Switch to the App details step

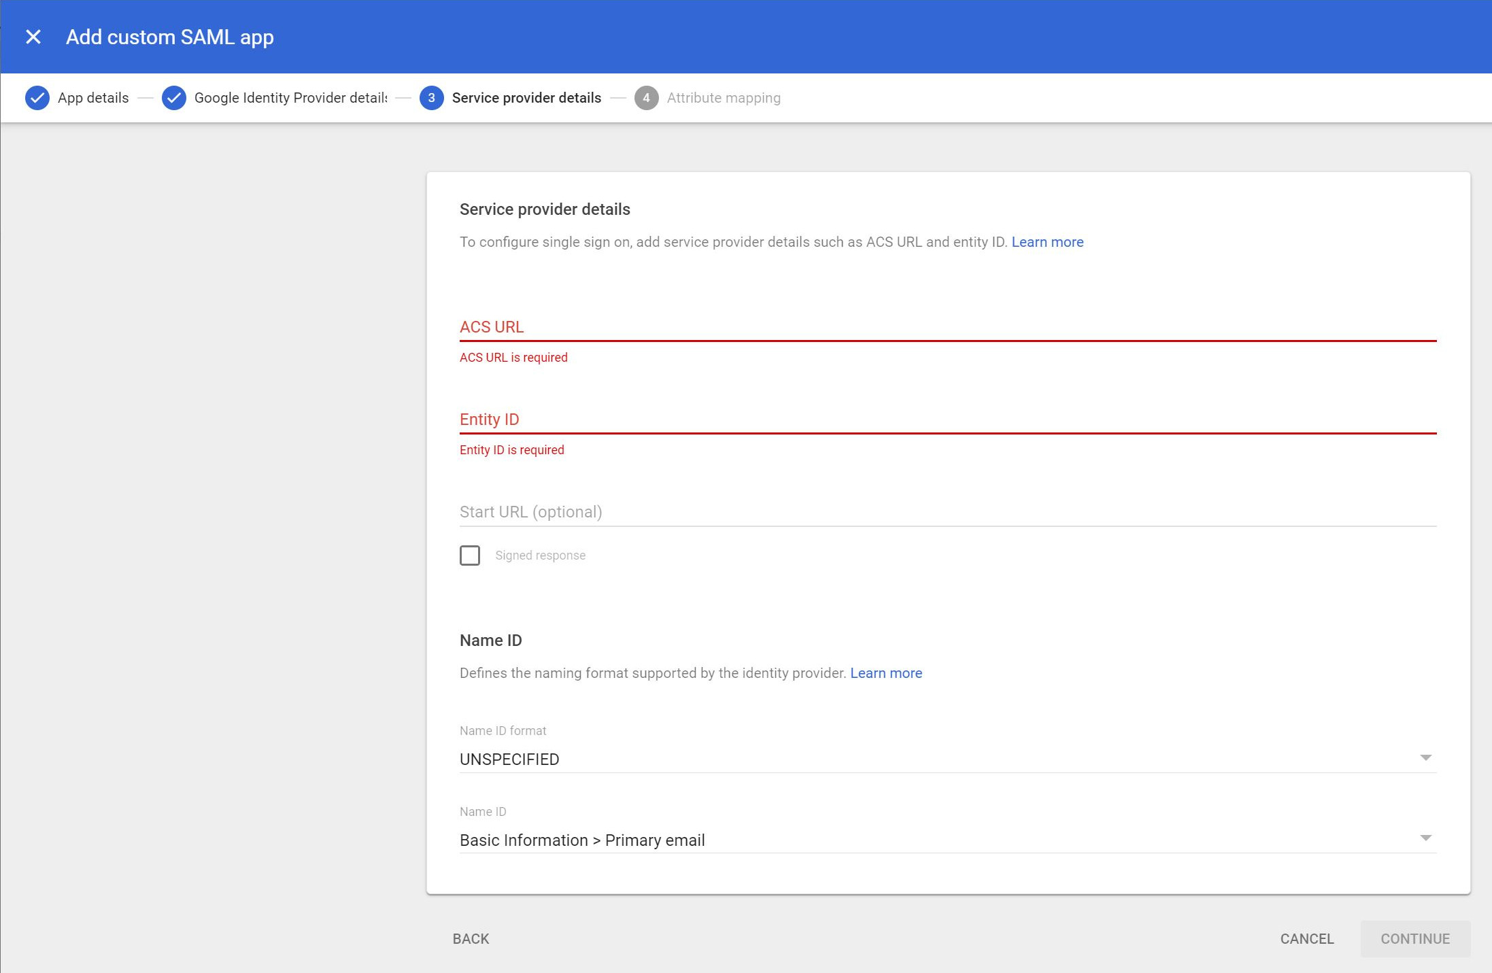[x=92, y=97]
